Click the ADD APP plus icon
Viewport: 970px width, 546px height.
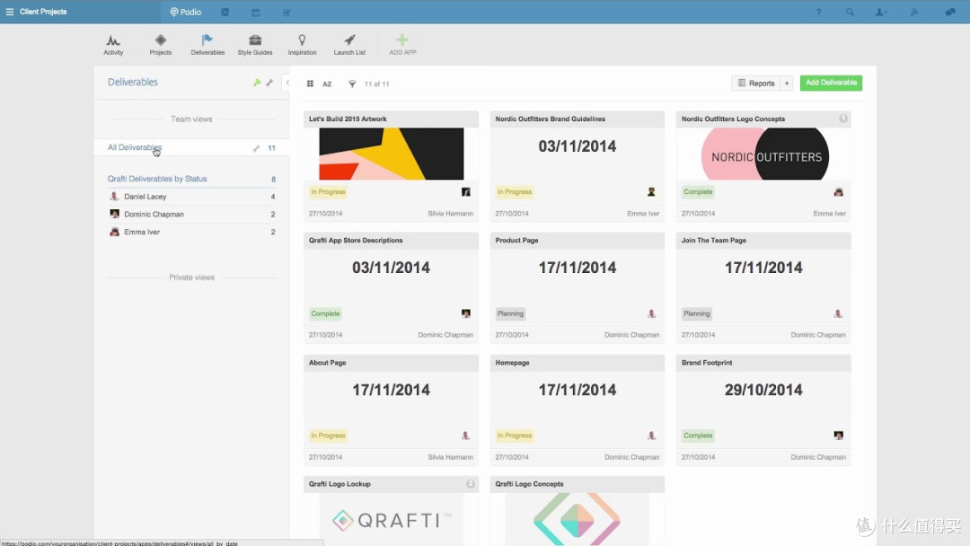pos(402,40)
